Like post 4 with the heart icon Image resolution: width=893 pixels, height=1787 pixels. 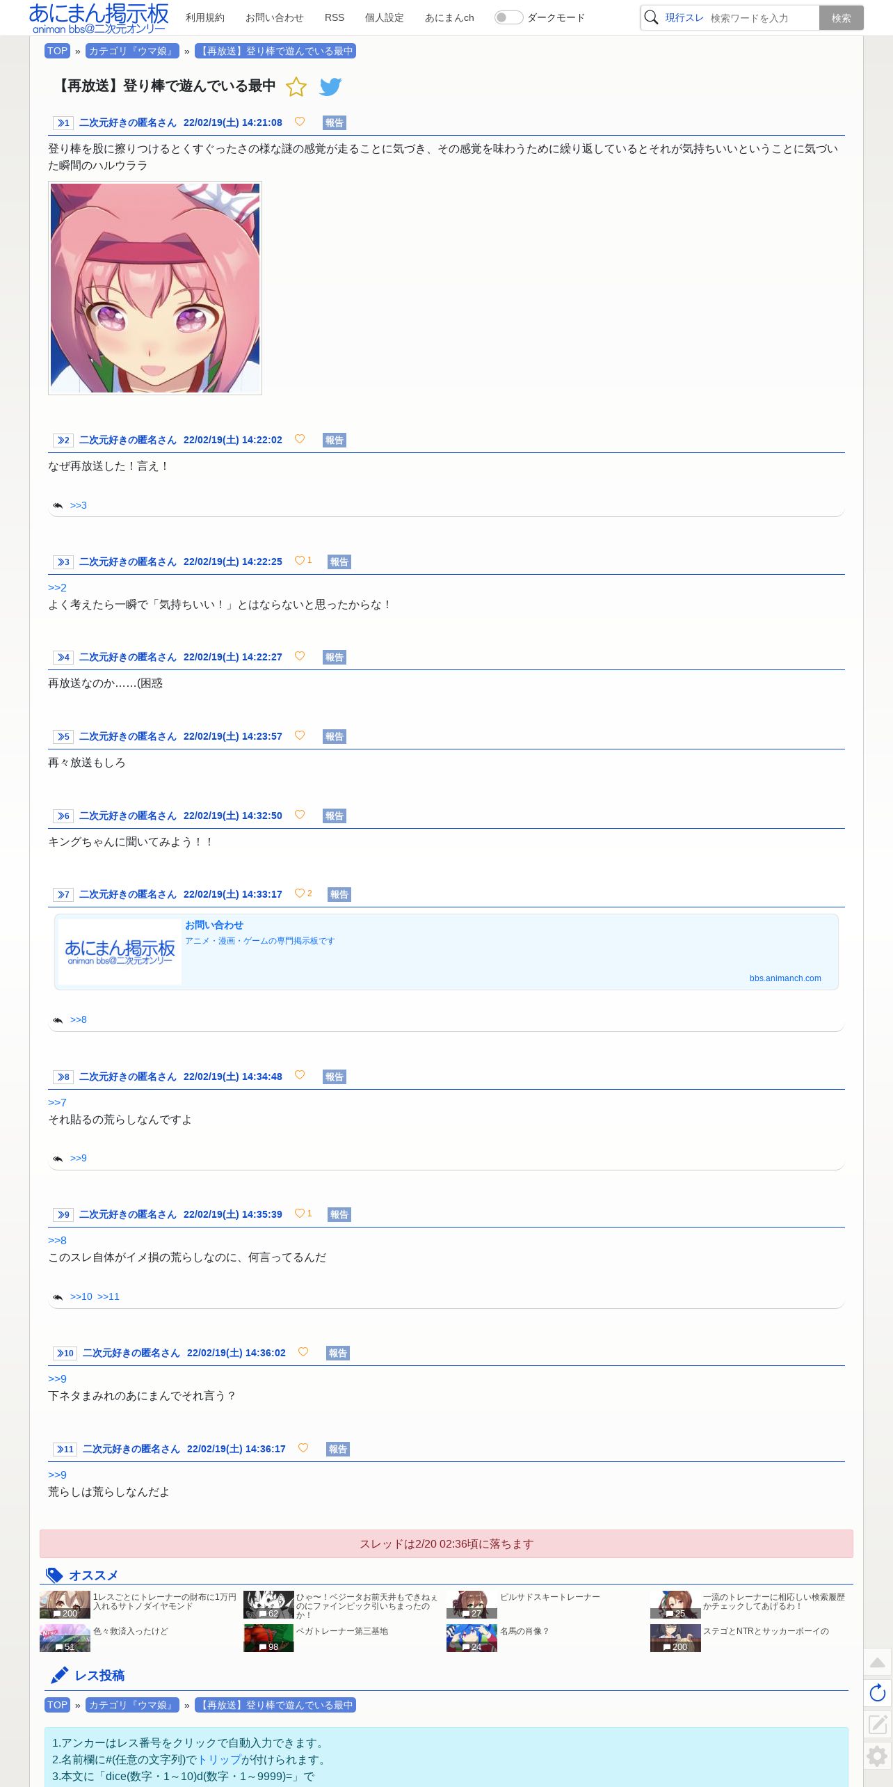[300, 656]
